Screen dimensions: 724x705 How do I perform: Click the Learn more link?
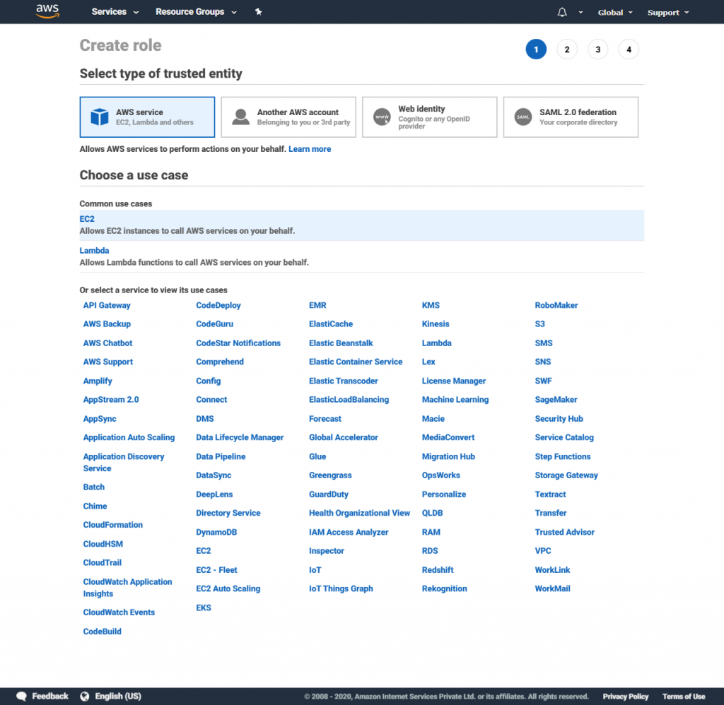[x=310, y=149]
